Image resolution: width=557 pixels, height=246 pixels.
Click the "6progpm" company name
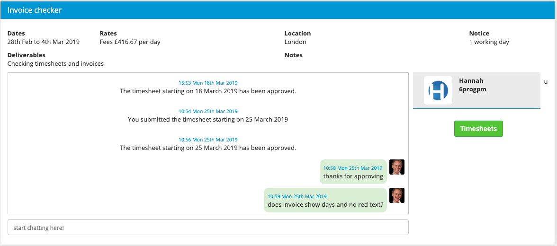pyautogui.click(x=472, y=89)
